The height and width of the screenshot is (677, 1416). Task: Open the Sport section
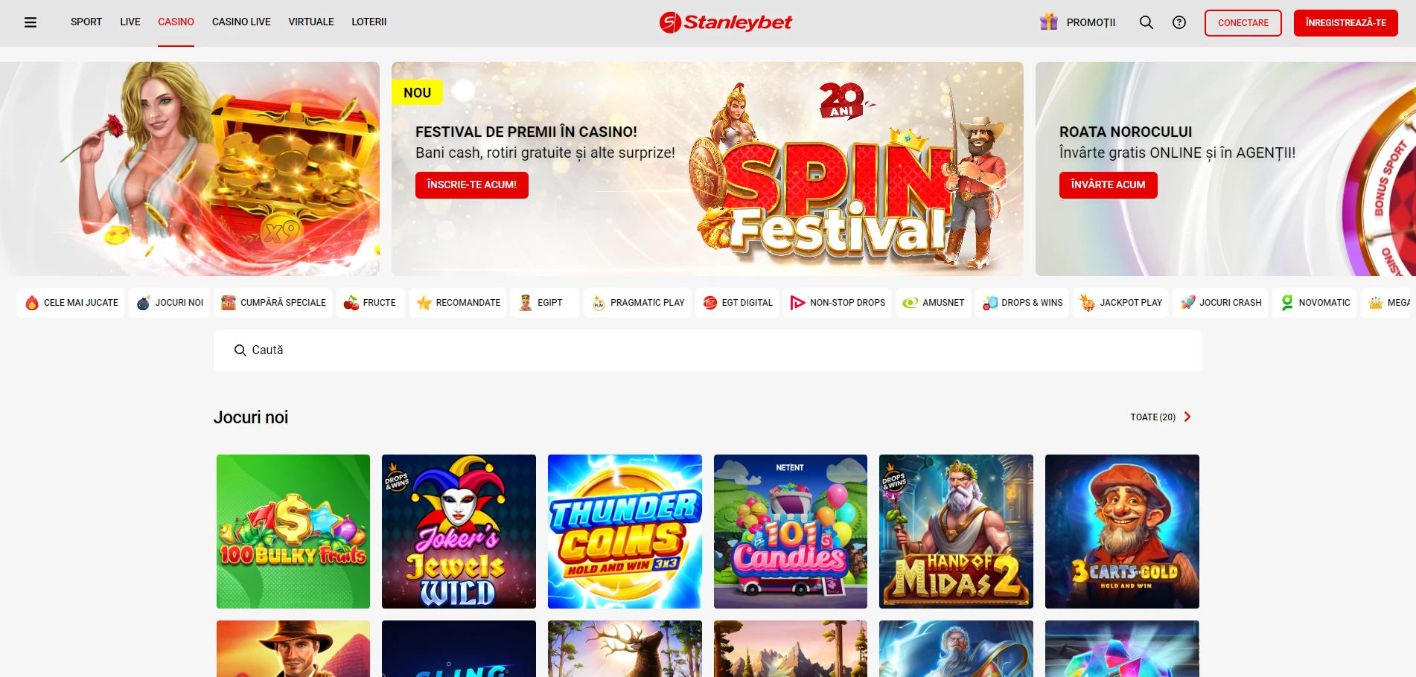pyautogui.click(x=86, y=22)
